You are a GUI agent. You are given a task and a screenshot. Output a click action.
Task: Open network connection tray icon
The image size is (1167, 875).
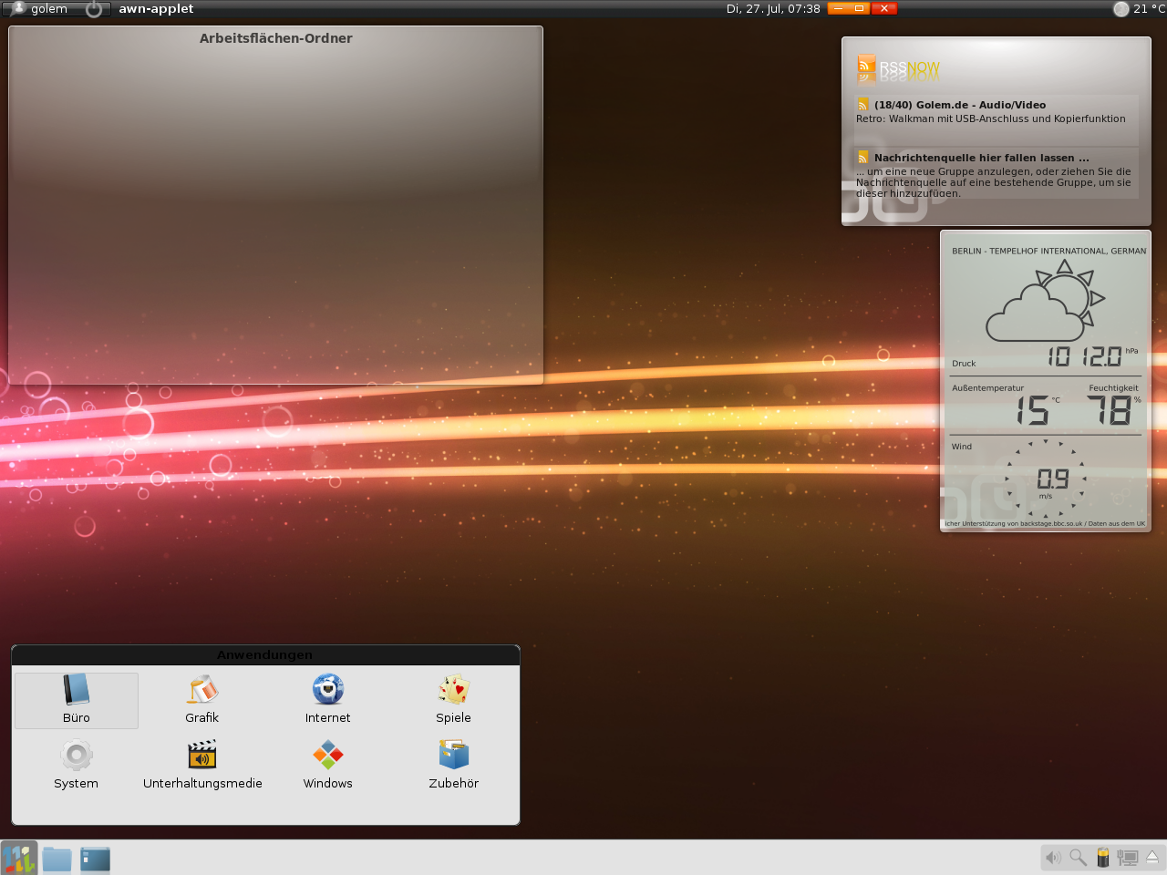[1128, 858]
